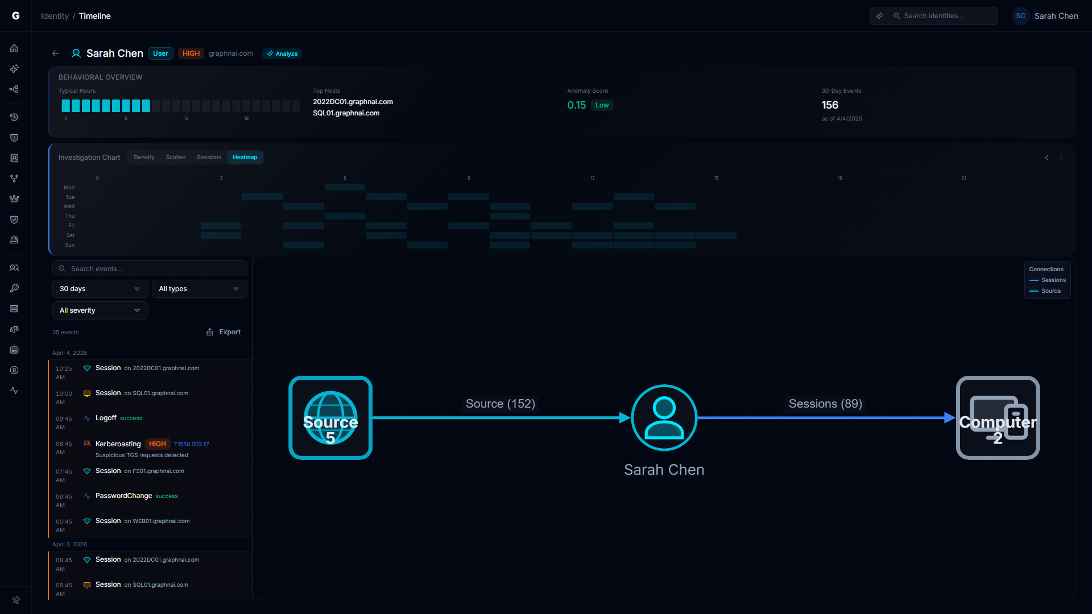The width and height of the screenshot is (1092, 614).
Task: Open the 30 days time range dropdown
Action: pos(100,288)
